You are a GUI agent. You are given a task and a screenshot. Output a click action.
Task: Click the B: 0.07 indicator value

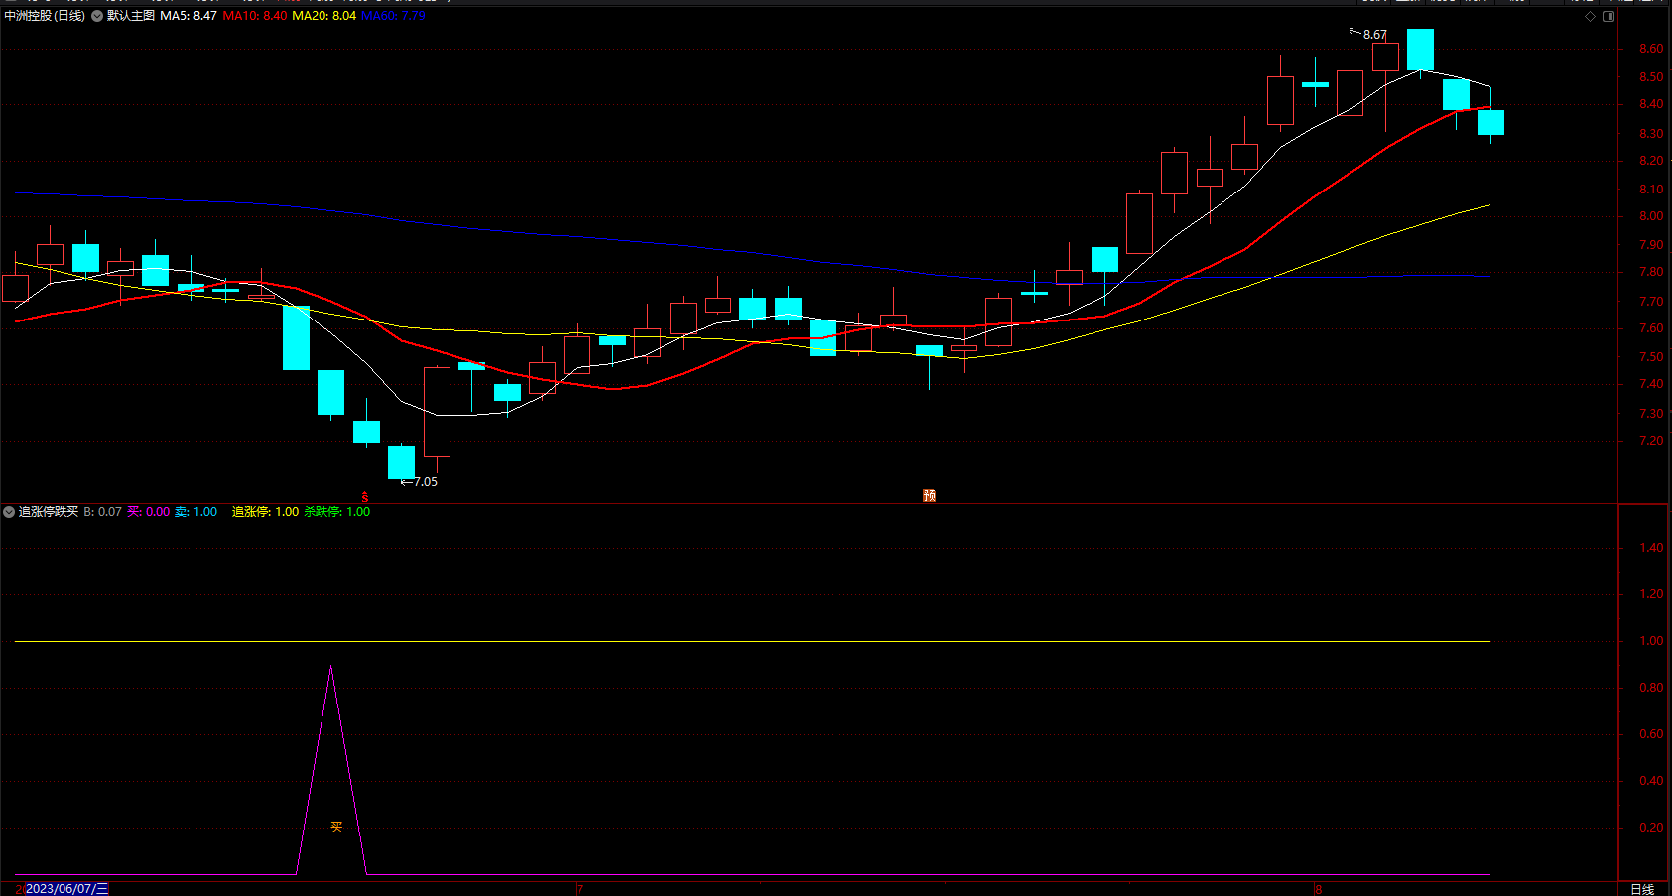(x=102, y=512)
